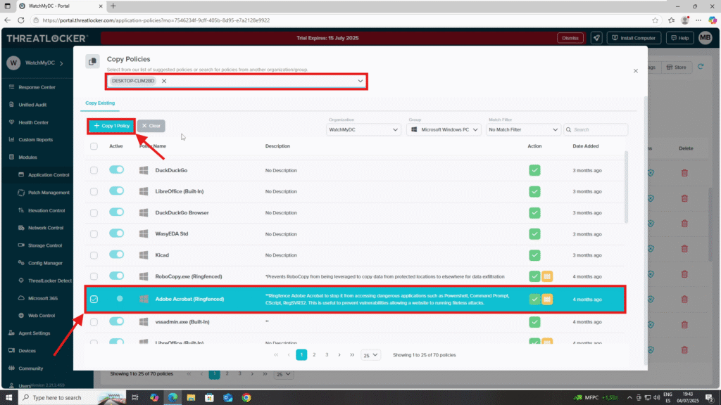Check the DuckDuckGo policy checkbox
Viewport: 721px width, 405px height.
pos(94,170)
